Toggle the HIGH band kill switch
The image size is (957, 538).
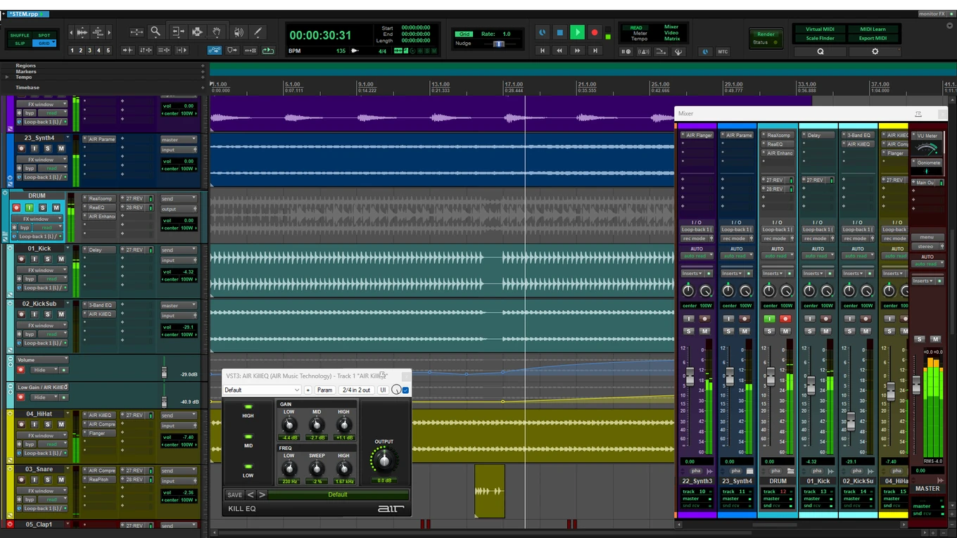click(248, 407)
